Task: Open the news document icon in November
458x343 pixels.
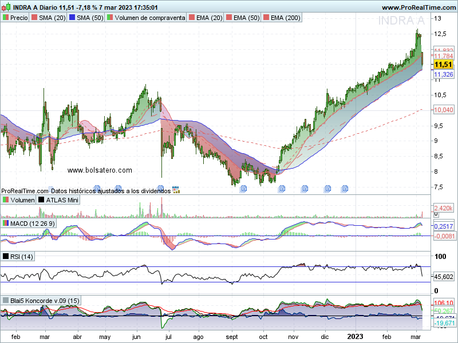Action: (x=305, y=189)
